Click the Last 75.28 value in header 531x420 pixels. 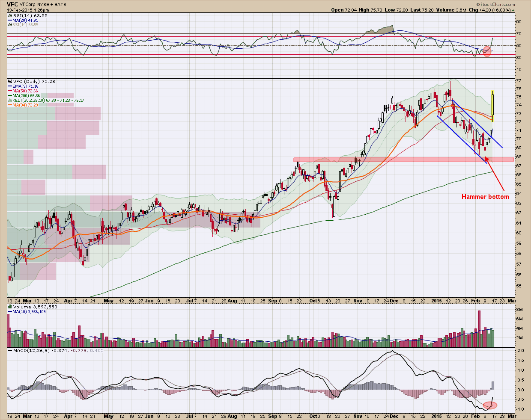421,10
